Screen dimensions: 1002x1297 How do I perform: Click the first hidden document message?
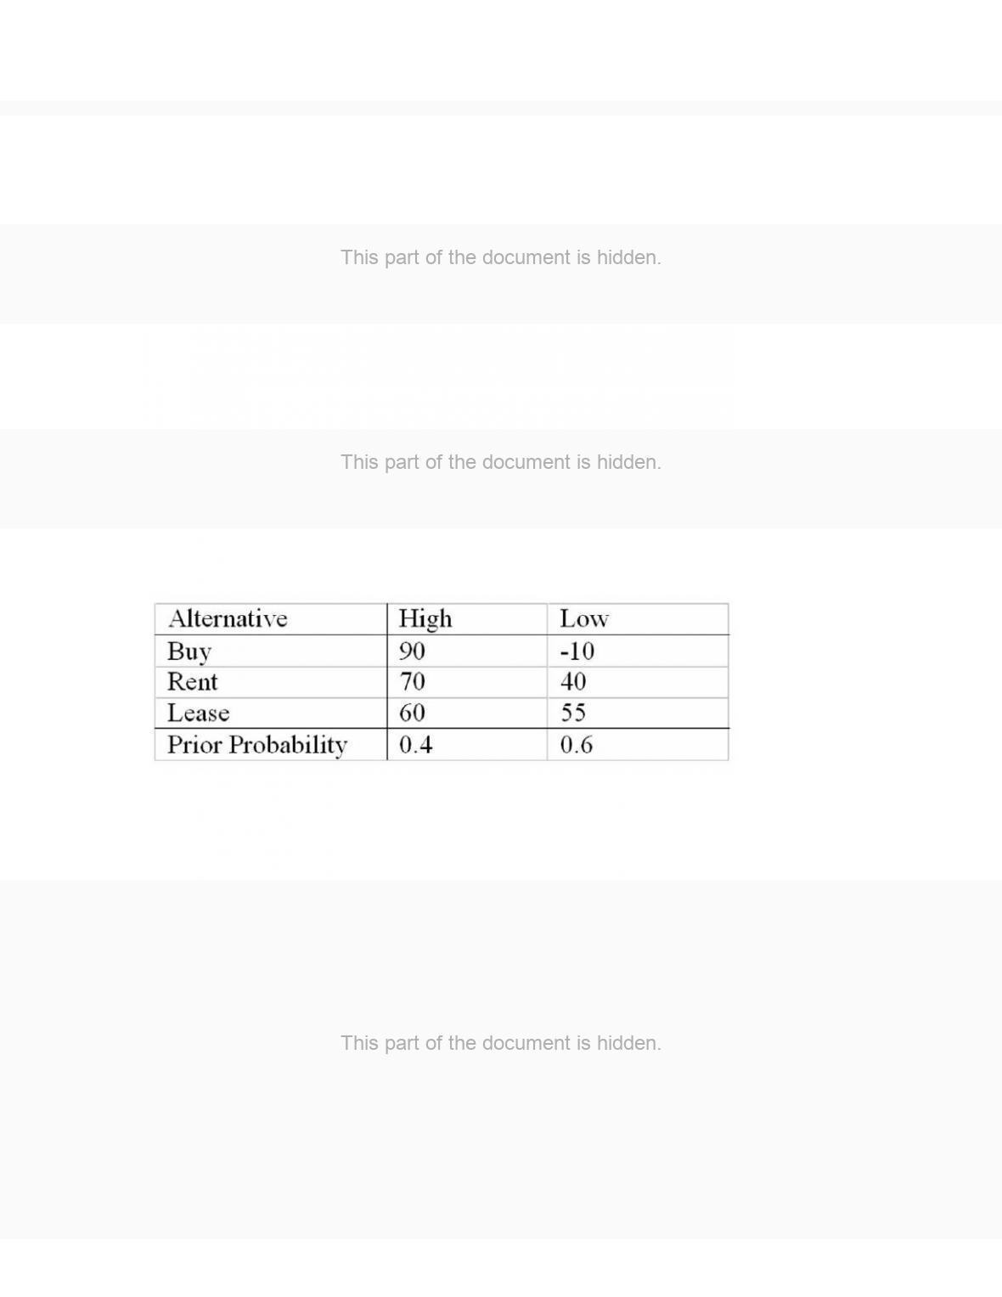coord(501,257)
